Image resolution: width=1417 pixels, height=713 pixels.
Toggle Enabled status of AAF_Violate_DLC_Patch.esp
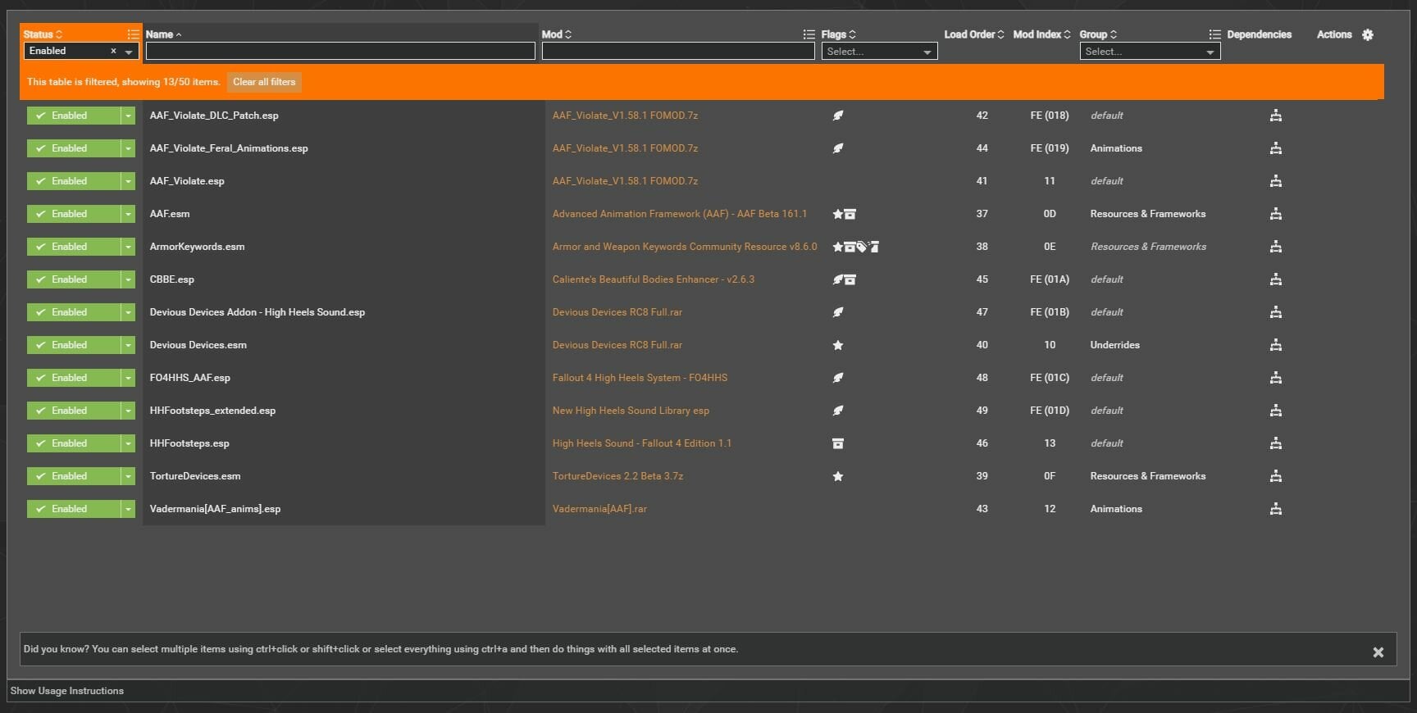(74, 116)
